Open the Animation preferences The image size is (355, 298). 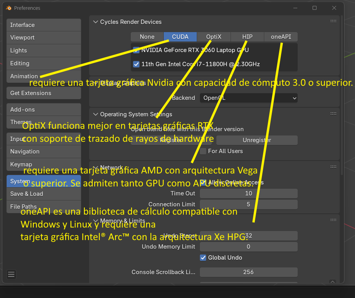(x=44, y=76)
